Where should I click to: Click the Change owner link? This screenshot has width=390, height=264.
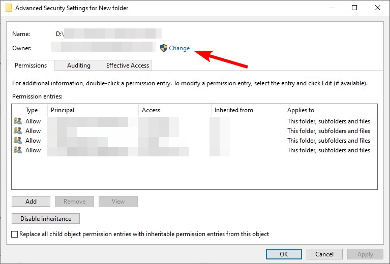(x=179, y=48)
